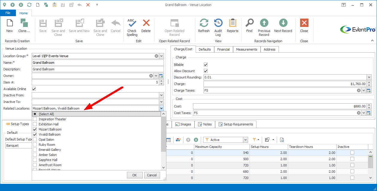Image resolution: width=377 pixels, height=191 pixels.
Task: Open the Discount Rounding dropdown
Action: 369,77
